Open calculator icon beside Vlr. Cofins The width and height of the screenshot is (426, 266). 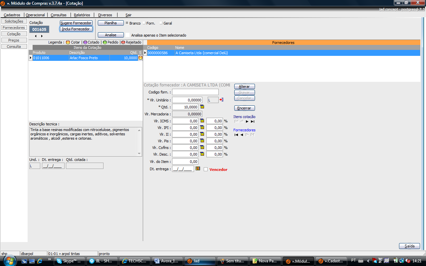tap(202, 147)
